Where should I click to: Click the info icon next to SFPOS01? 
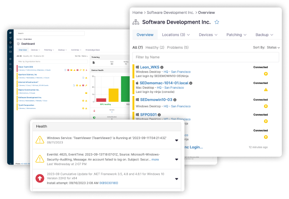(159, 115)
